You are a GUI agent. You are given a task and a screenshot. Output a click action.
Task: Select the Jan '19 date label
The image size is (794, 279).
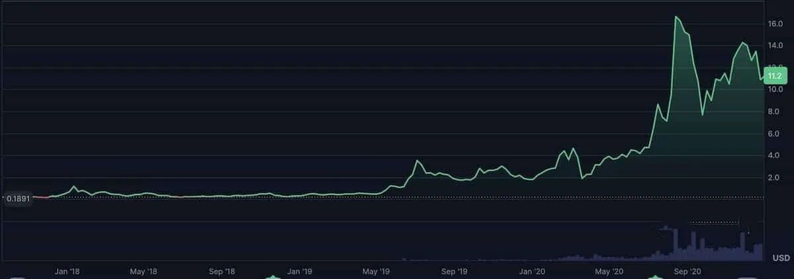pos(300,271)
